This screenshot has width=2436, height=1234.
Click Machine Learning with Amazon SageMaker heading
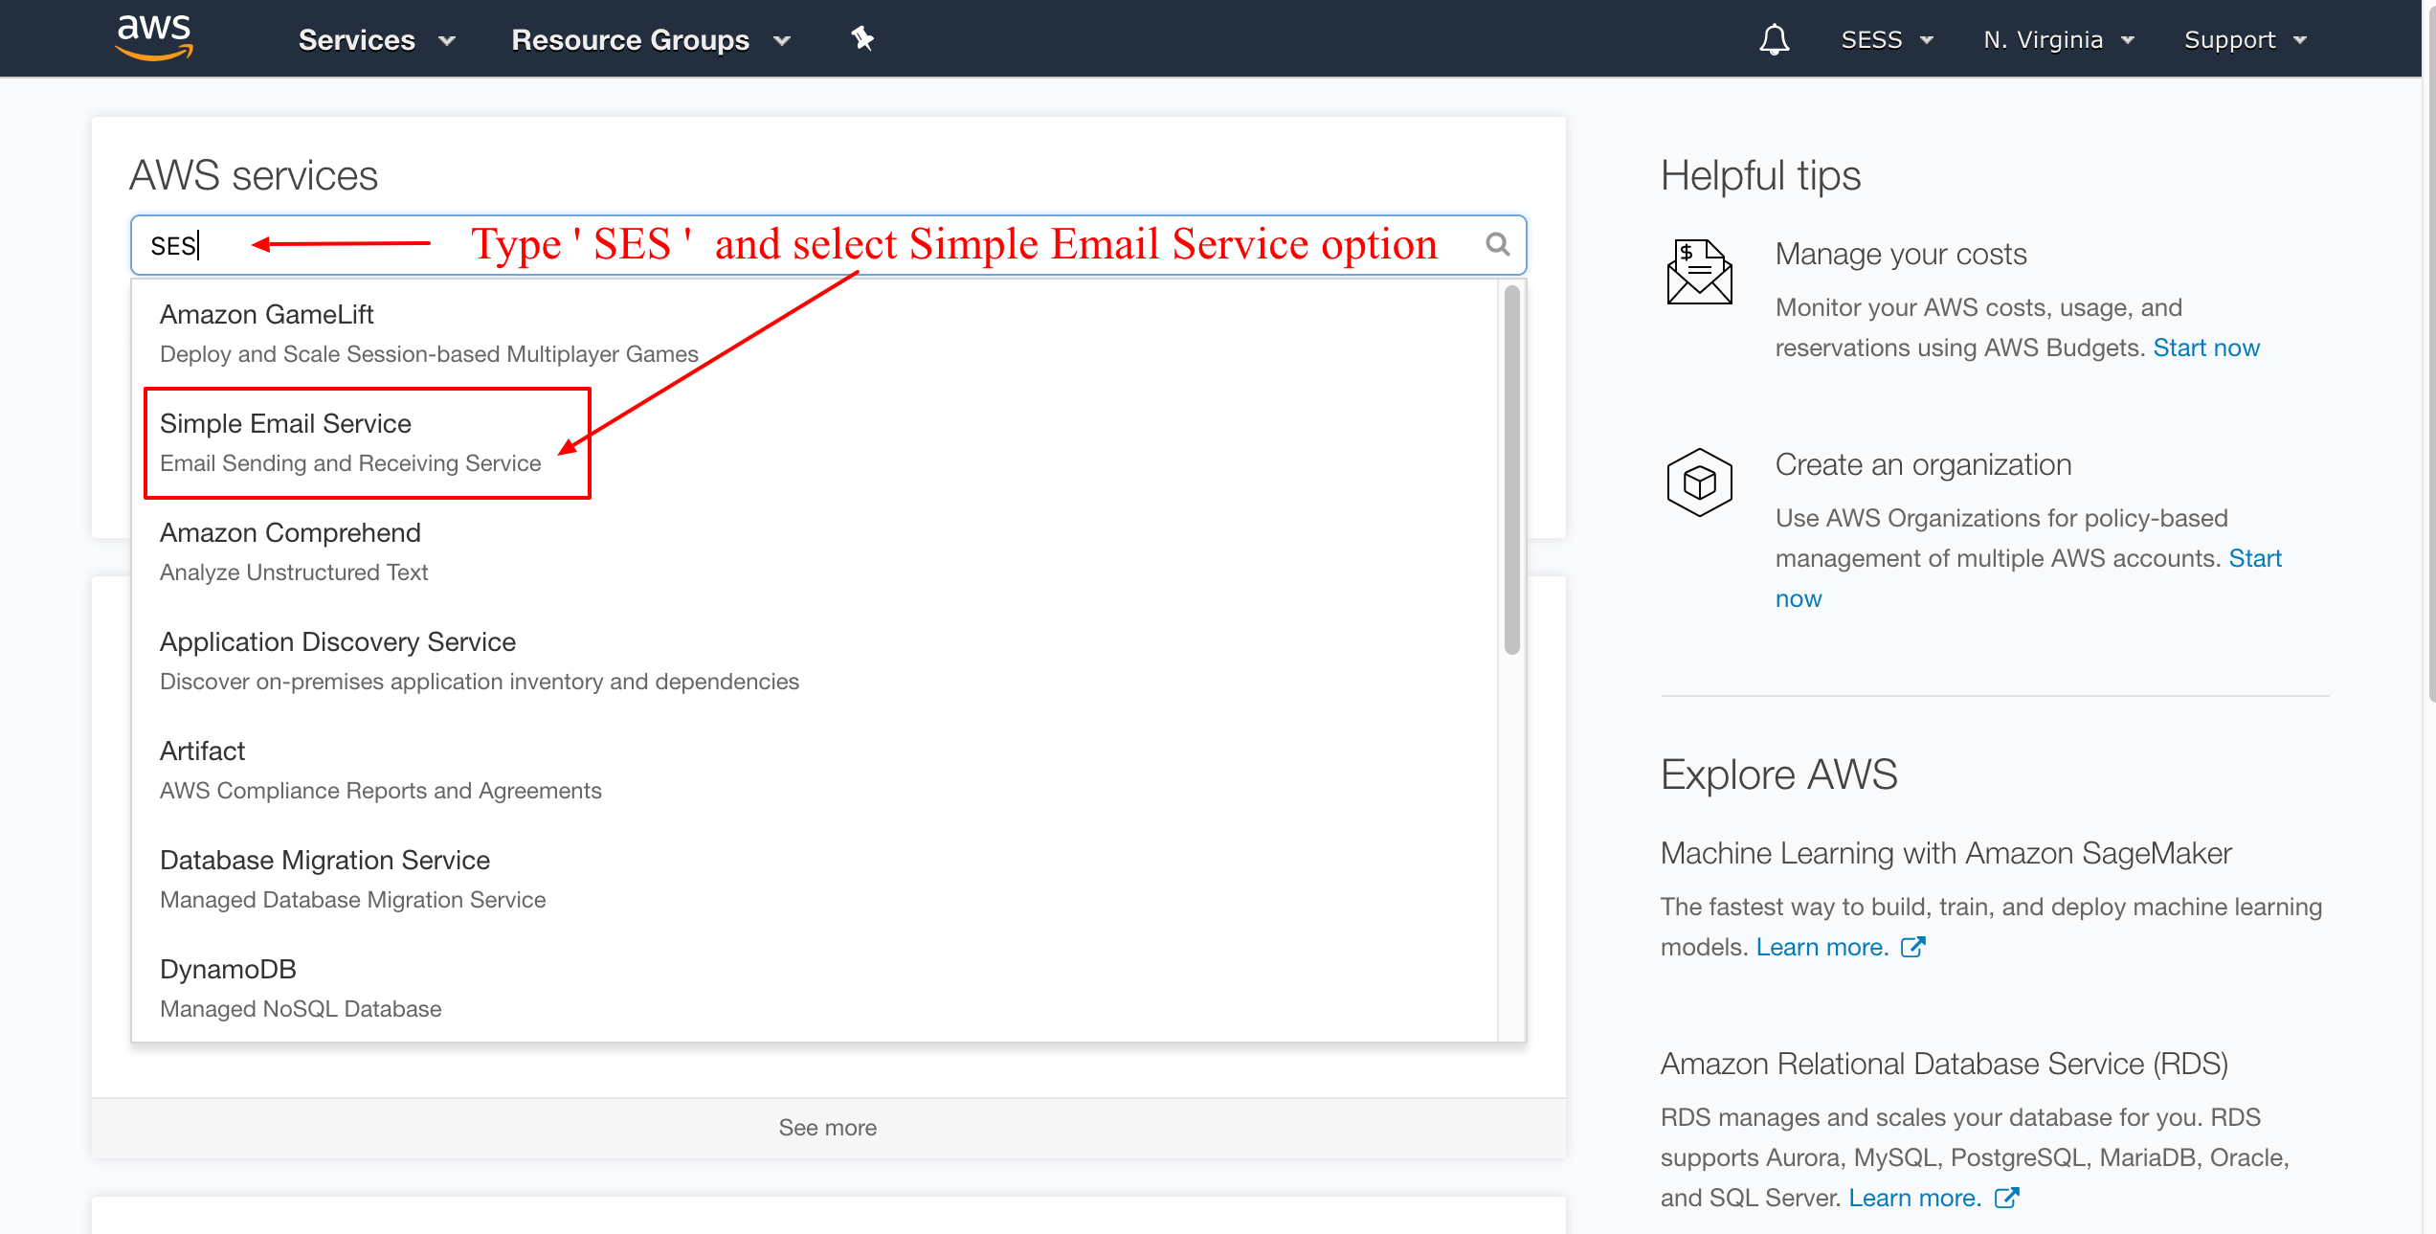1946,853
